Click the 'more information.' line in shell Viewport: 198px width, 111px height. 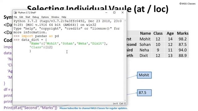[x=30, y=32]
